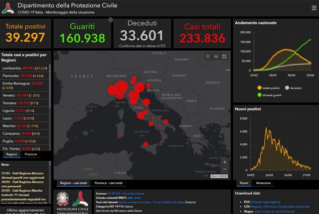Image resolution: width=319 pixels, height=214 pixels.
Task: Open the map layers icon
Action: (216, 56)
